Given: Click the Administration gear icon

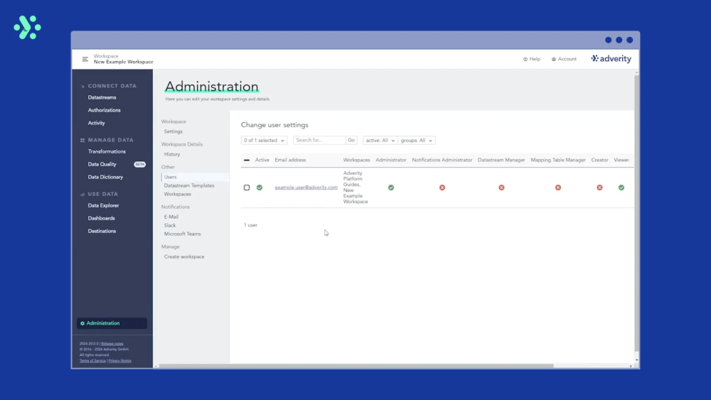Looking at the screenshot, I should [x=82, y=323].
